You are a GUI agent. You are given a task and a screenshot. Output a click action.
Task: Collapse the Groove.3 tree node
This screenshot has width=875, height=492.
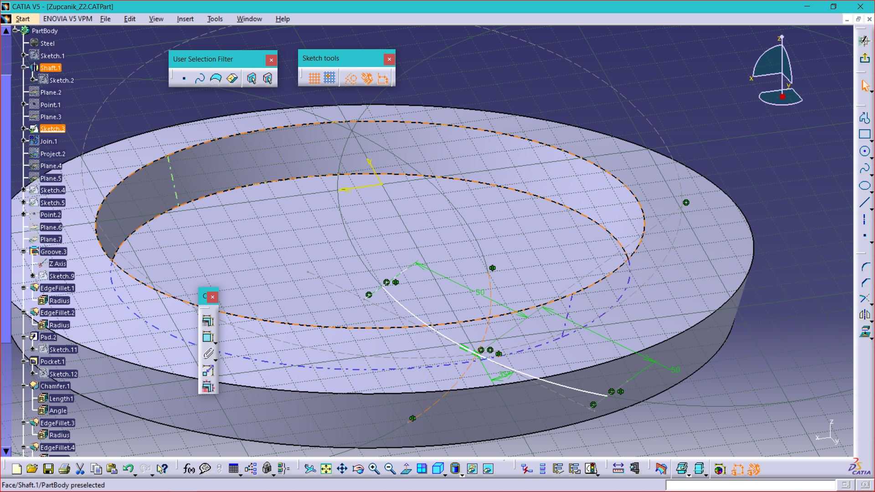pos(24,251)
